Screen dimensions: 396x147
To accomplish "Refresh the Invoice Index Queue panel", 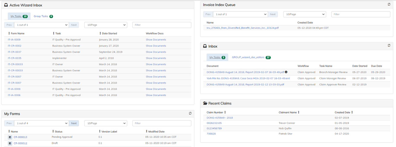I will coord(389,5).
